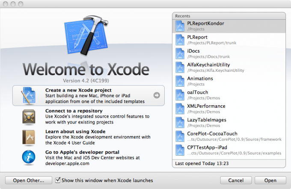Click the Xcode user guide book icon
291x189 pixels.
(29, 137)
